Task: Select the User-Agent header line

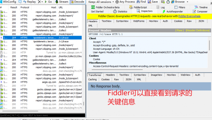Action: (x=150, y=52)
